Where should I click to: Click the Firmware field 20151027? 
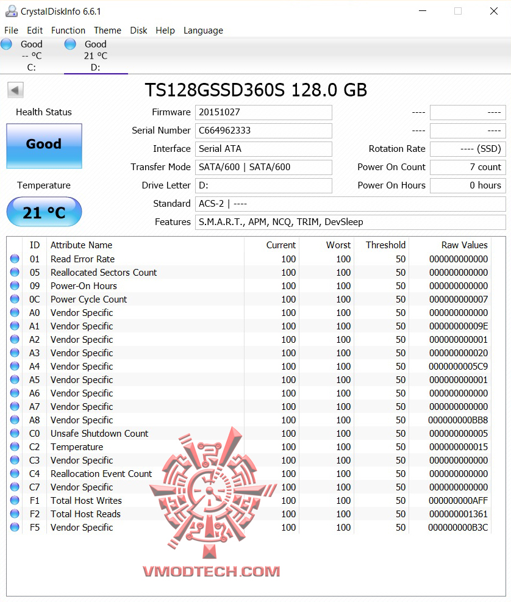click(264, 112)
